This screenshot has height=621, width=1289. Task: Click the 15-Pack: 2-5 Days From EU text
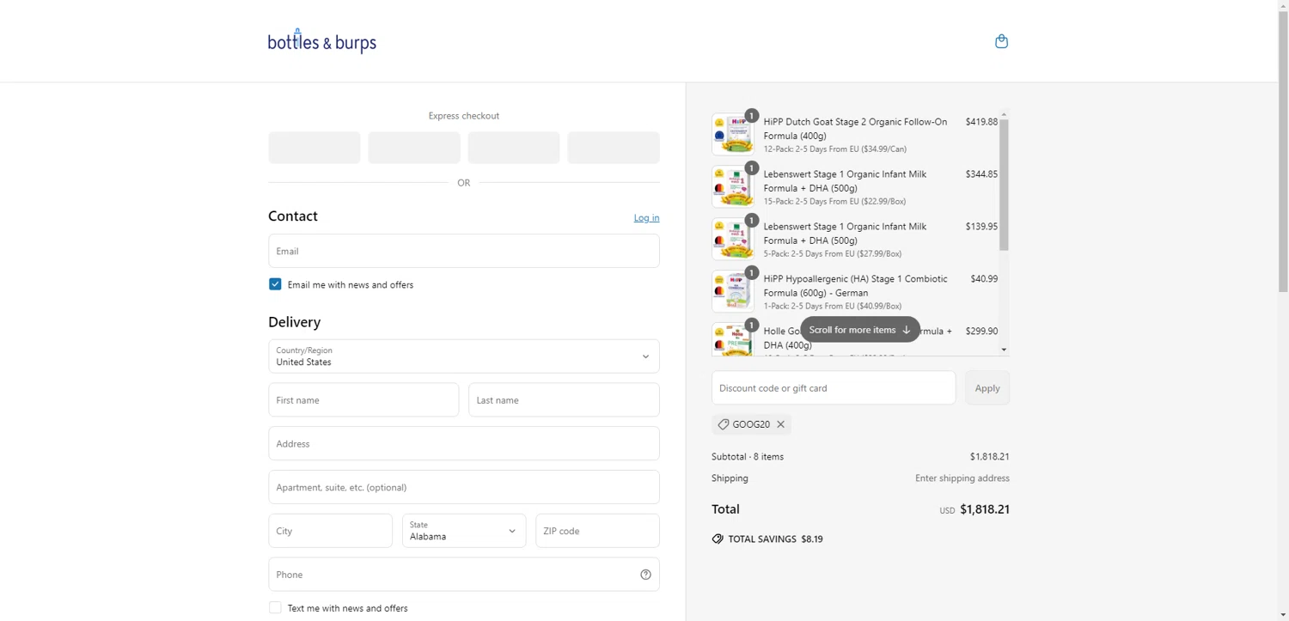coord(834,202)
